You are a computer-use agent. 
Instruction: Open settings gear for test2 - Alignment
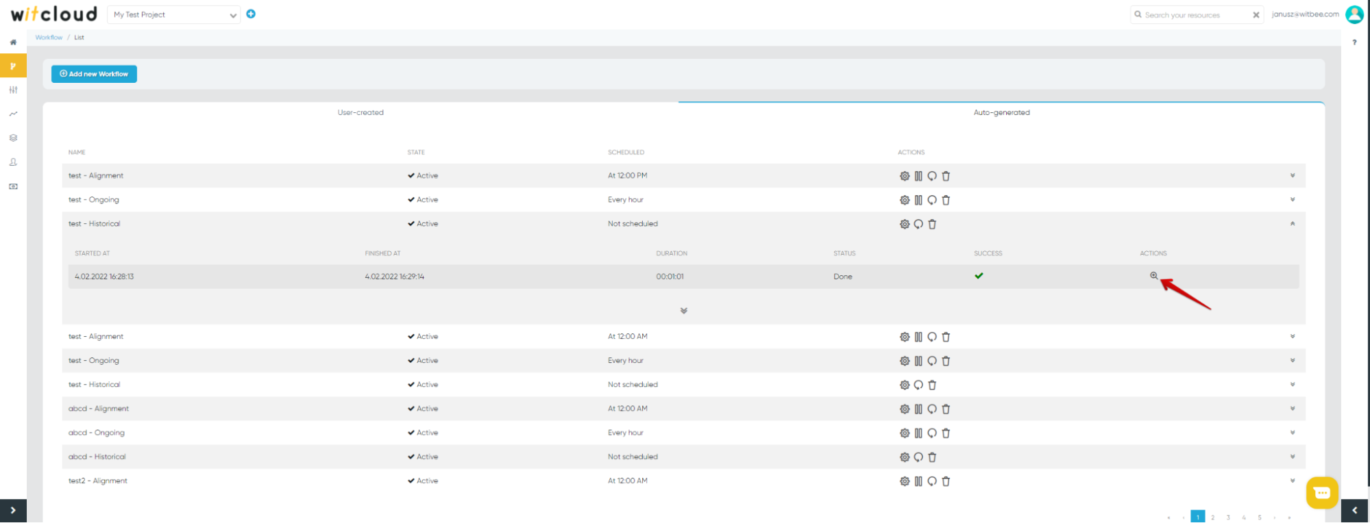coord(905,481)
